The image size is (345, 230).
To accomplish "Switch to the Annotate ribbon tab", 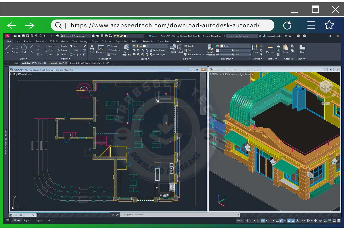I will coord(28,41).
